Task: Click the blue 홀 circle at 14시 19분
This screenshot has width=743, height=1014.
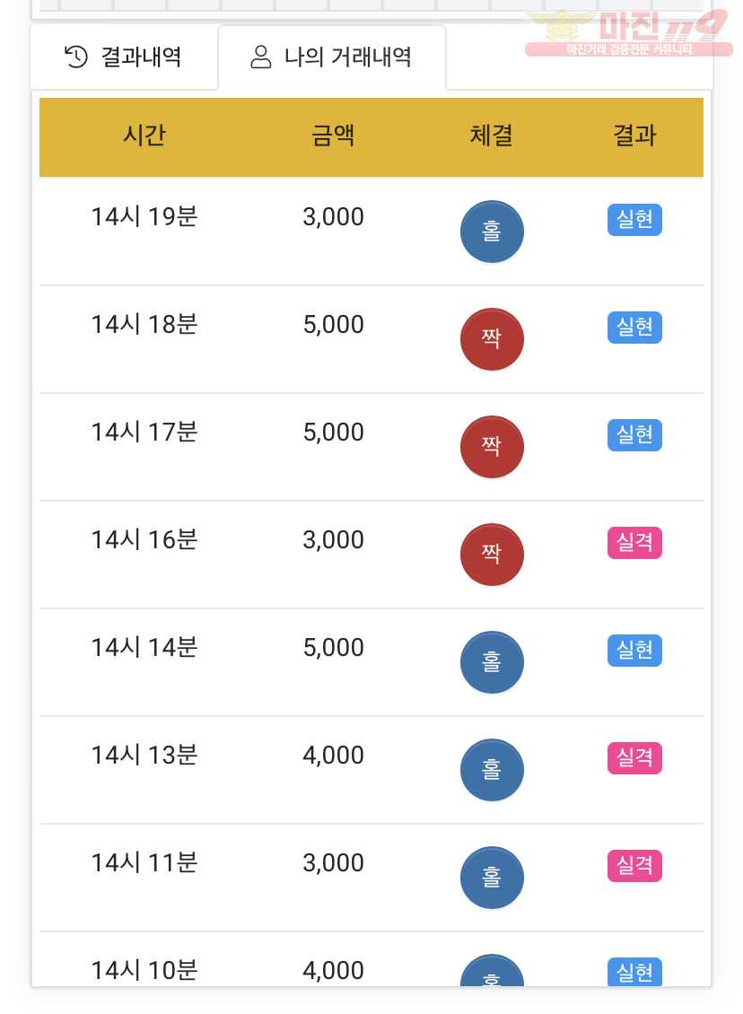Action: click(492, 232)
